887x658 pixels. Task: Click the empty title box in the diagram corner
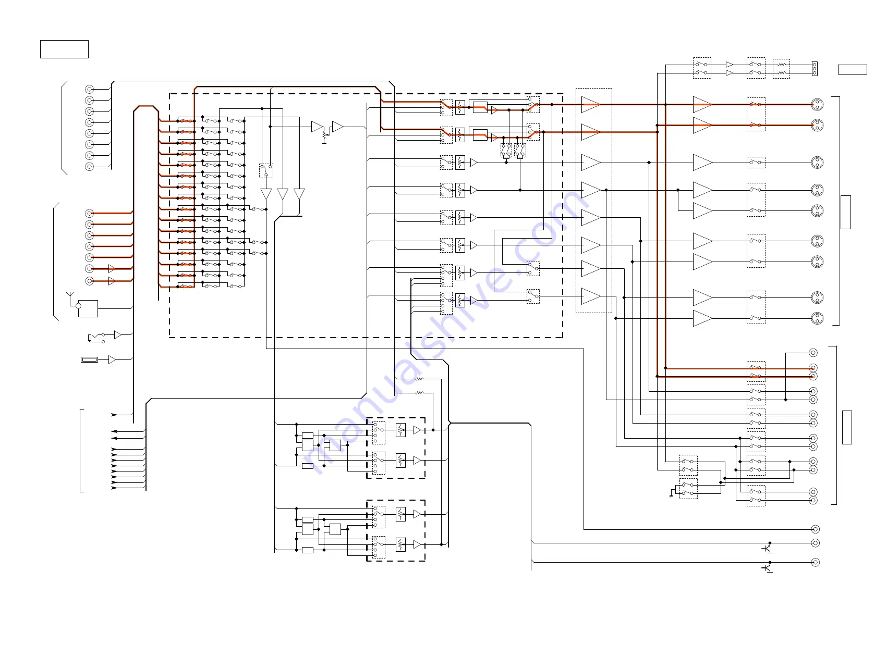coord(64,49)
